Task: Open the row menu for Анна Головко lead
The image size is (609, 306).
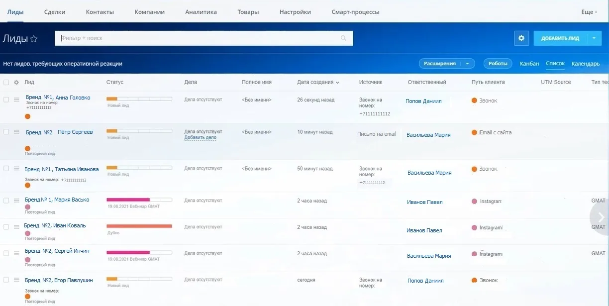Action: pos(16,100)
